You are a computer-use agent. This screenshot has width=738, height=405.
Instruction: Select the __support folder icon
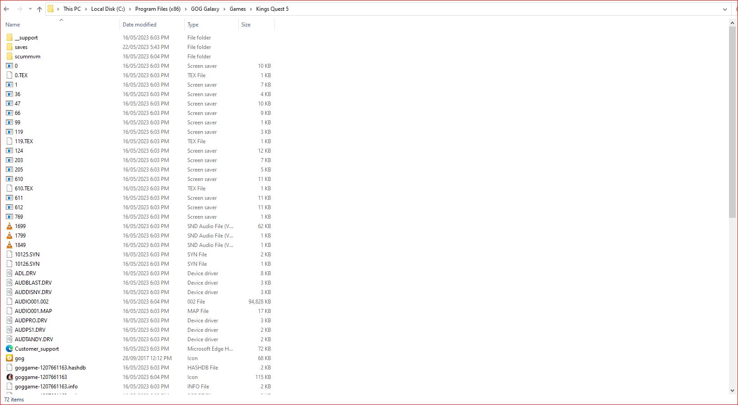tap(9, 38)
